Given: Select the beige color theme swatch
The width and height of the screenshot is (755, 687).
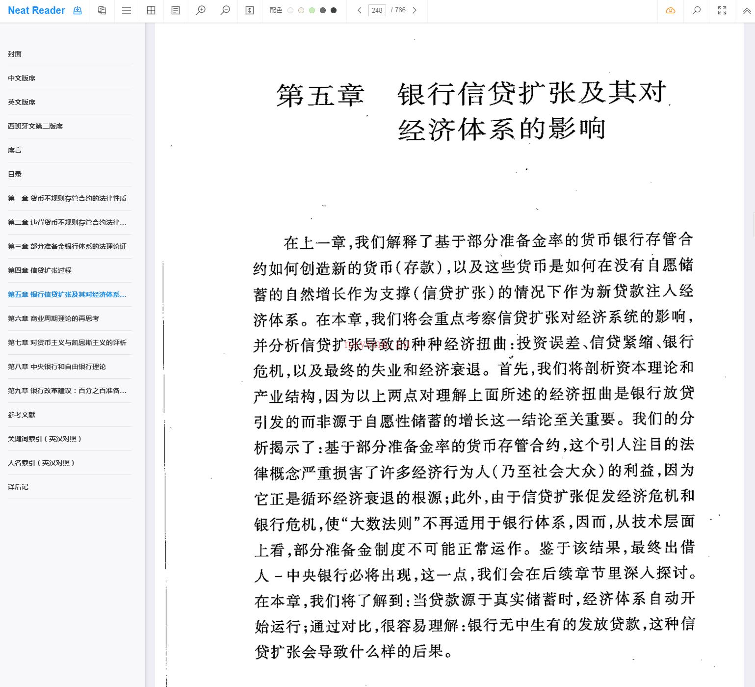Looking at the screenshot, I should 301,10.
